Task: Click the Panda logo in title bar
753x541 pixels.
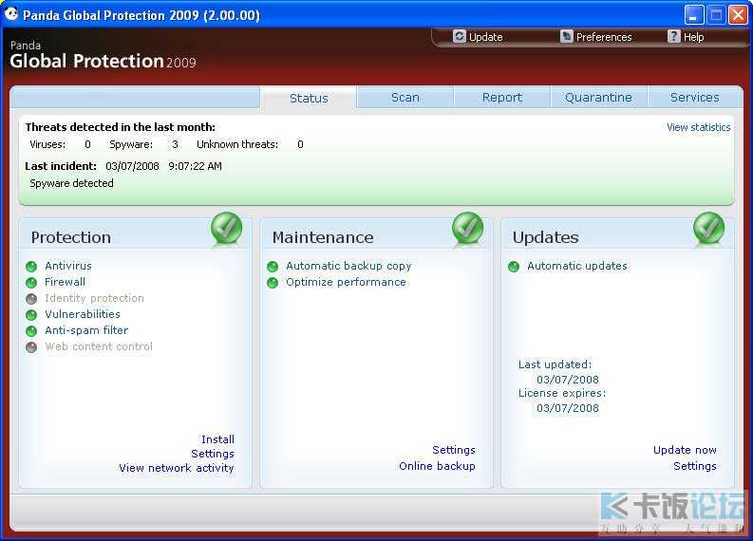Action: (11, 15)
